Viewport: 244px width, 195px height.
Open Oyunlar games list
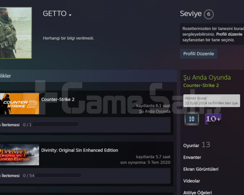tap(191, 145)
